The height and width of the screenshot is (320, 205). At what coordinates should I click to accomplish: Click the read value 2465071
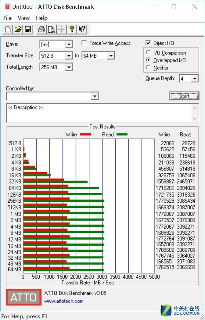pos(186,181)
